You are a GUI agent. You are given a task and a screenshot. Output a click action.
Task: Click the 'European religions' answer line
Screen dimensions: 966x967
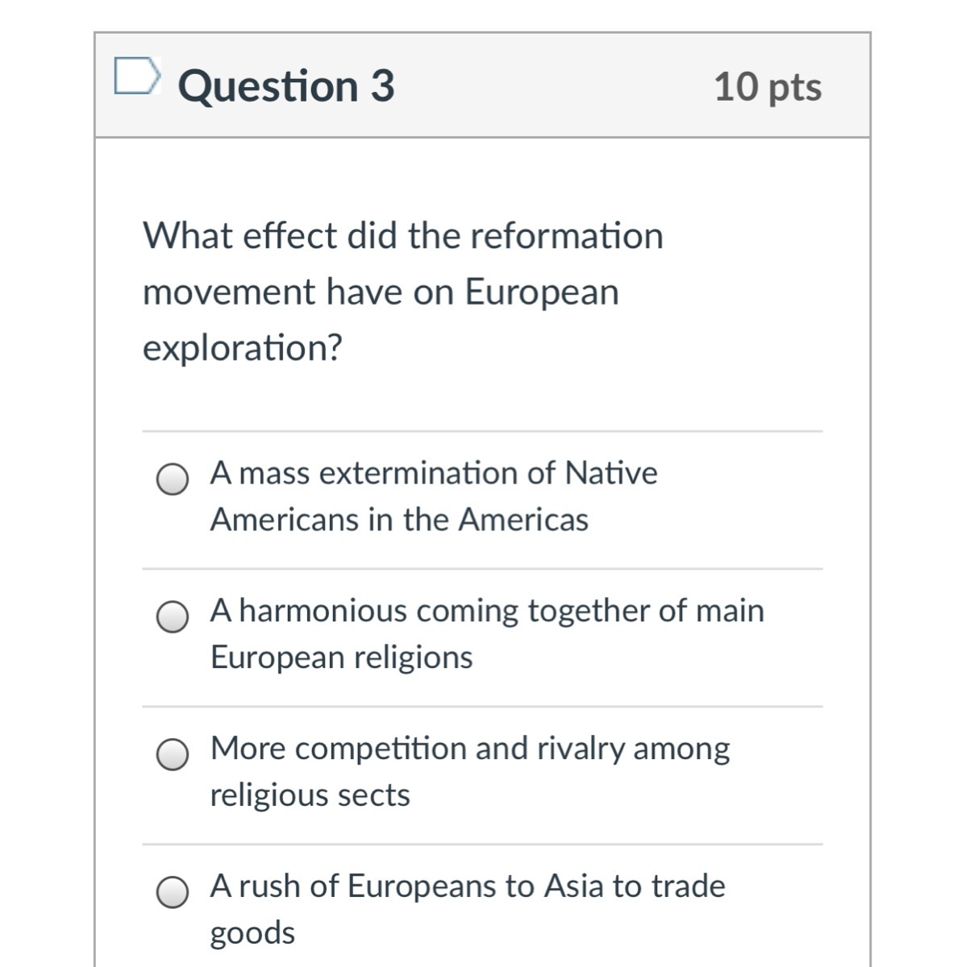(342, 658)
